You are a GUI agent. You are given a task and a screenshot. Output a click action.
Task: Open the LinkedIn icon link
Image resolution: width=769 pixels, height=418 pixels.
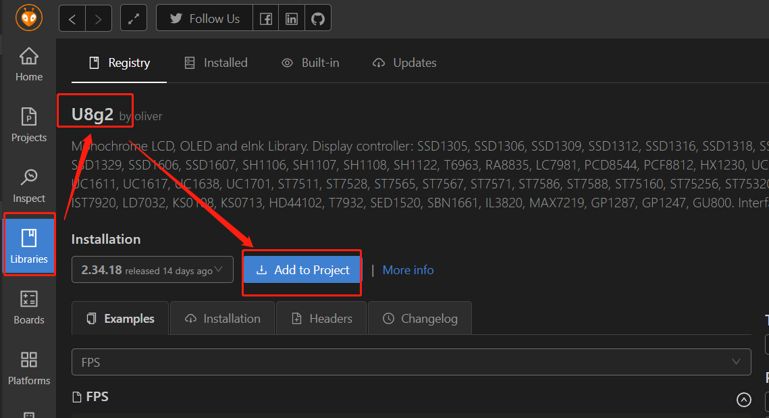coord(292,19)
